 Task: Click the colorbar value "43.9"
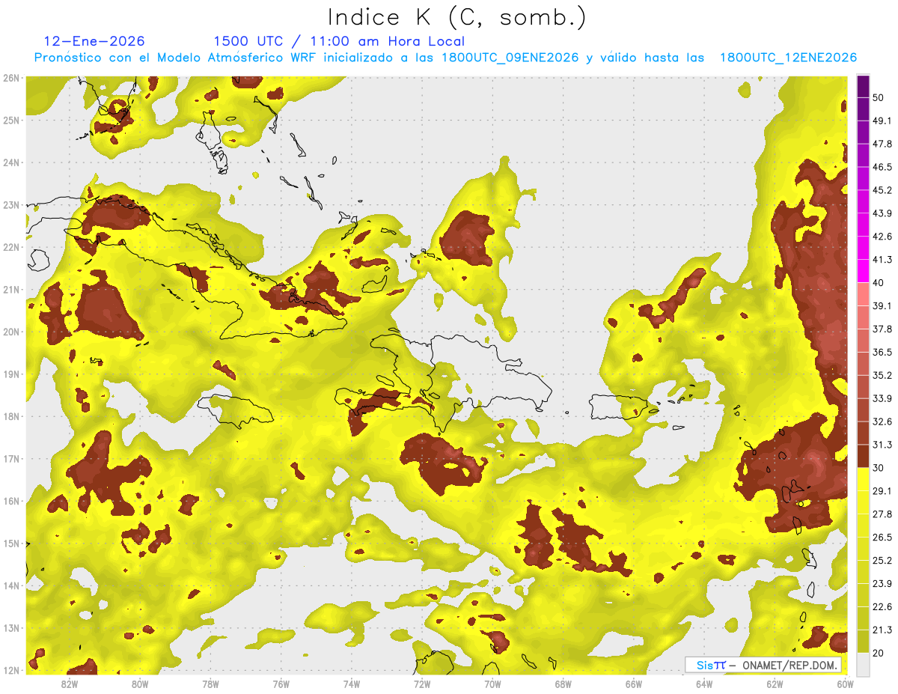pyautogui.click(x=882, y=213)
